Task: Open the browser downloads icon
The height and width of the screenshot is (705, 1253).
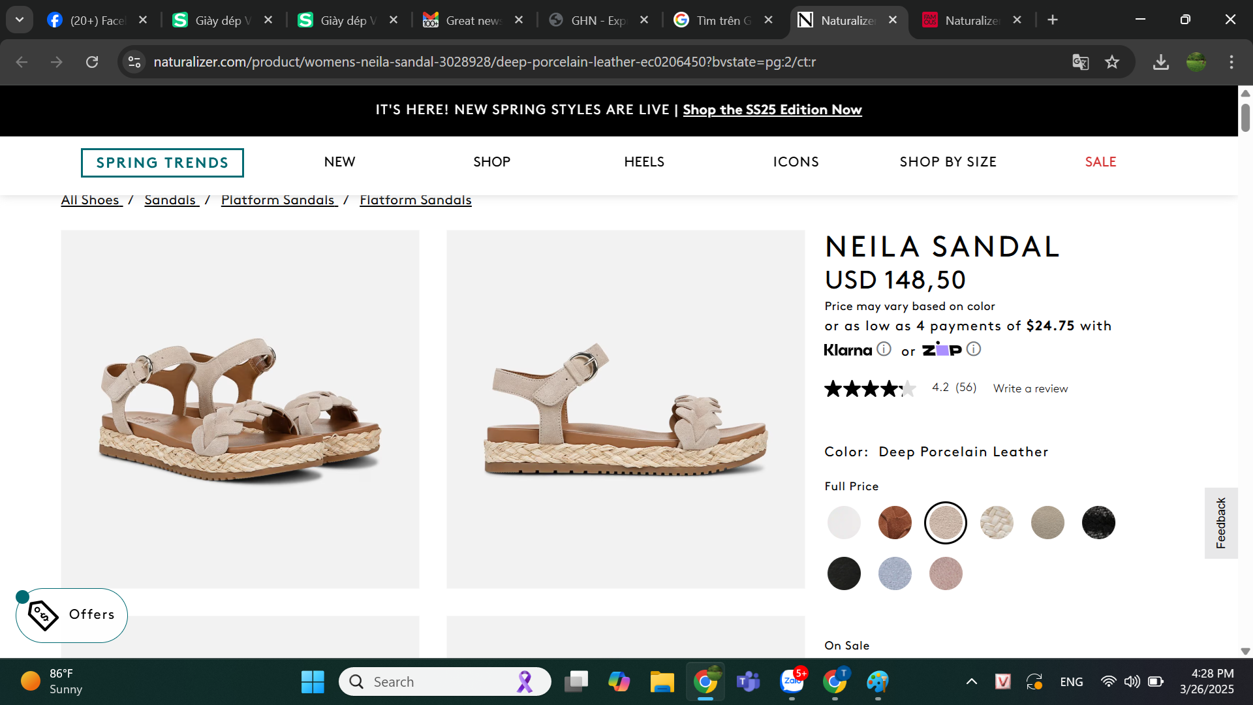Action: (x=1161, y=62)
